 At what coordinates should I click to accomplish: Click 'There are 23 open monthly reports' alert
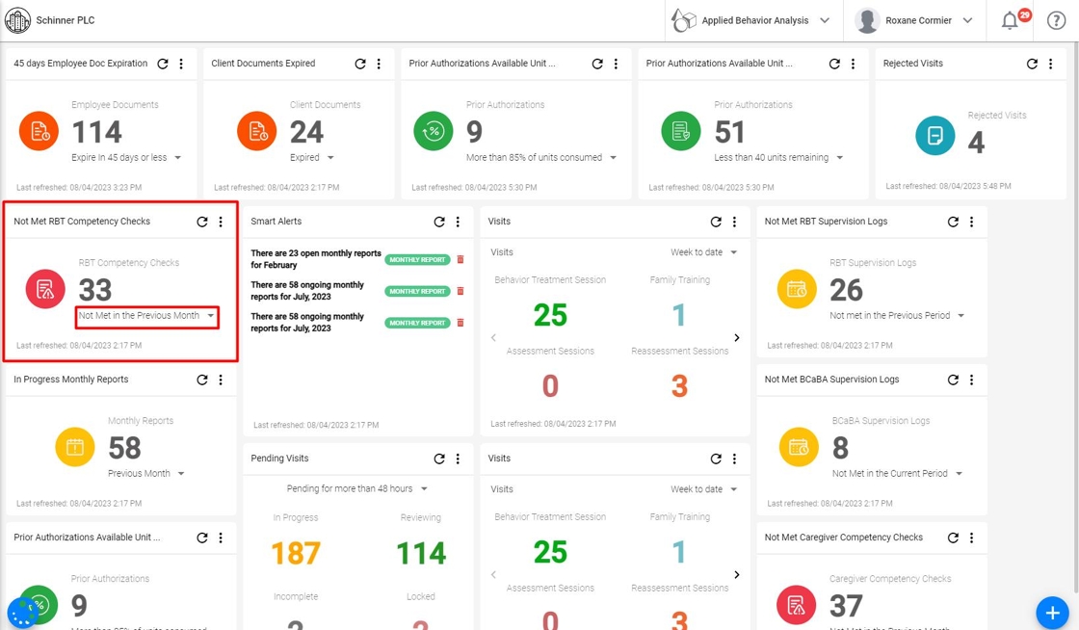(316, 259)
